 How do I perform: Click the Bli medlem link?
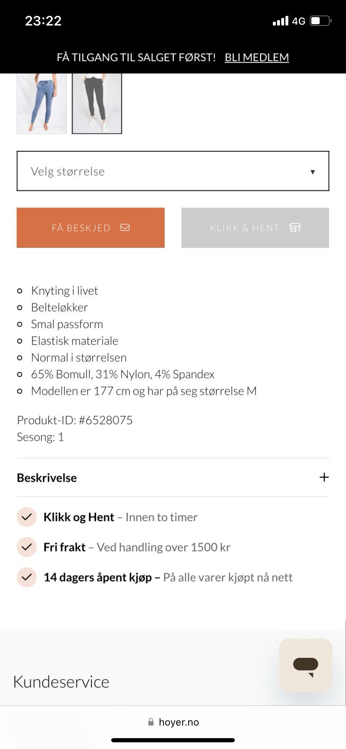click(257, 57)
